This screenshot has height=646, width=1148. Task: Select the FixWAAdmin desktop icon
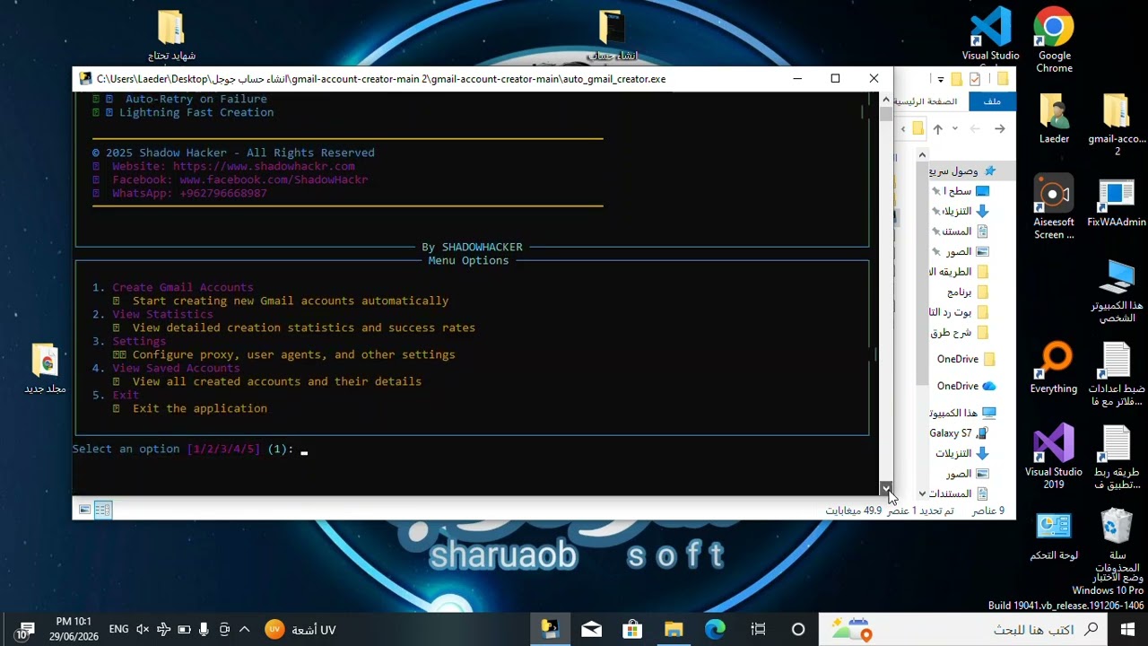1117,202
